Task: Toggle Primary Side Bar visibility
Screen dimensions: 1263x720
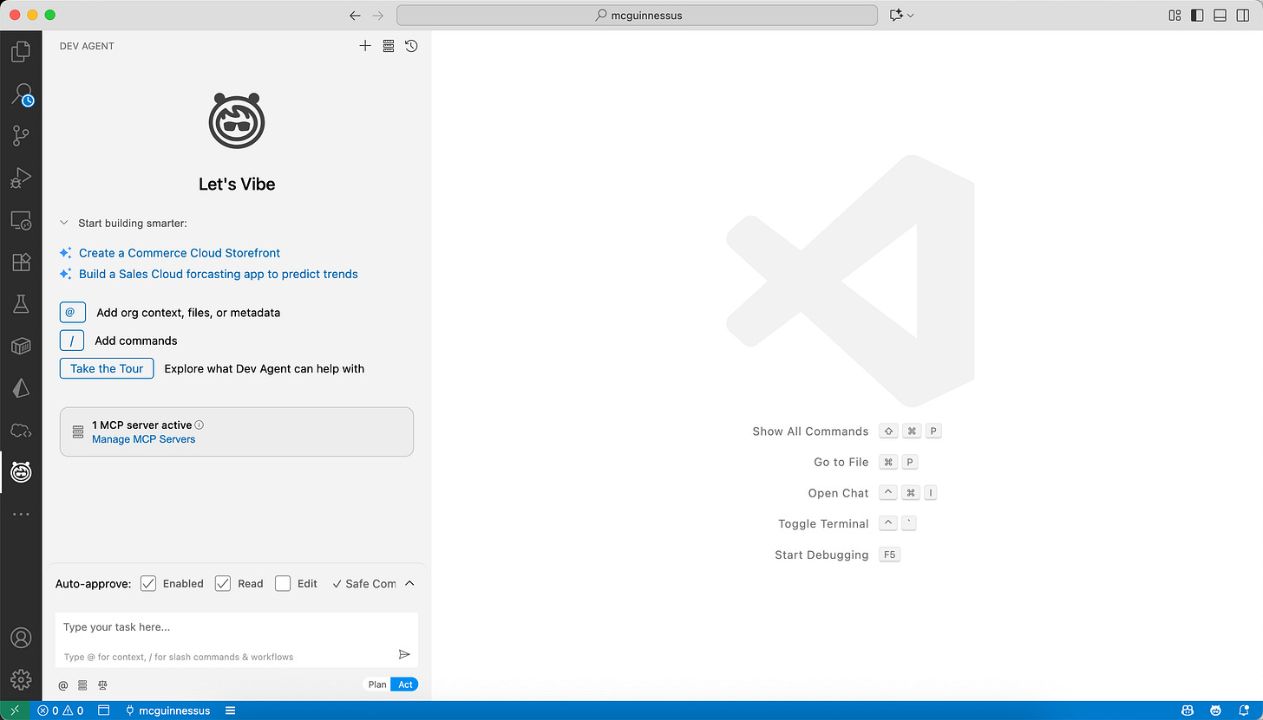Action: pyautogui.click(x=1197, y=15)
